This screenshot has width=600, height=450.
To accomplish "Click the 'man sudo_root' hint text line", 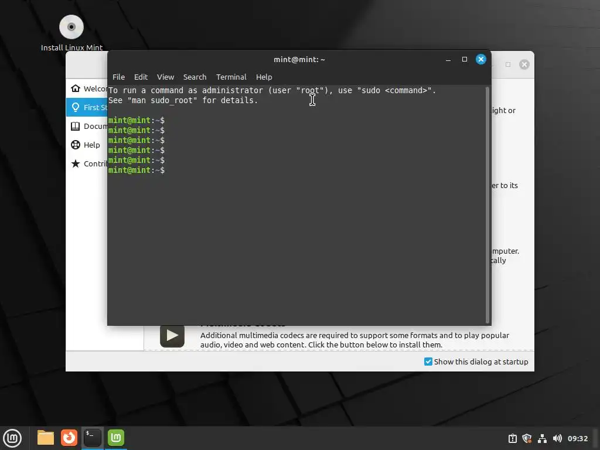I will tap(183, 100).
